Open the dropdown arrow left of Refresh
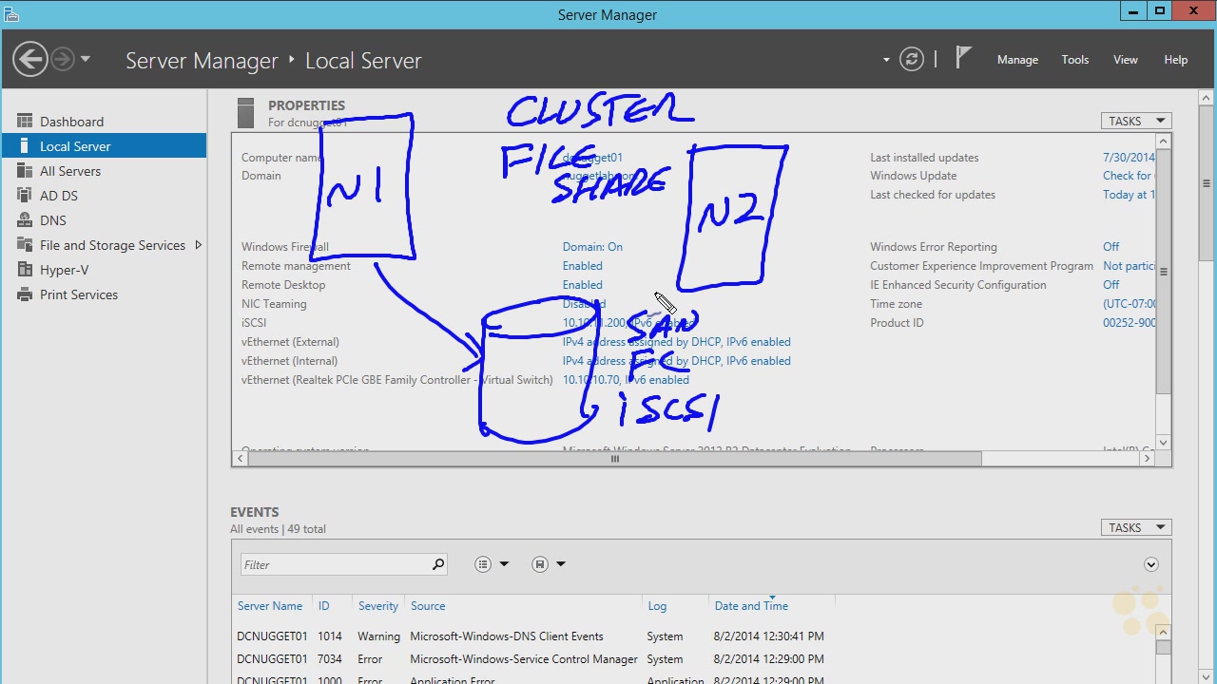Viewport: 1217px width, 684px height. click(886, 60)
